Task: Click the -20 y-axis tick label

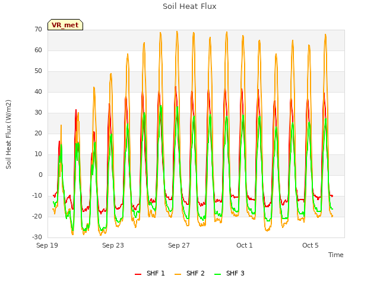Action: coord(37,216)
